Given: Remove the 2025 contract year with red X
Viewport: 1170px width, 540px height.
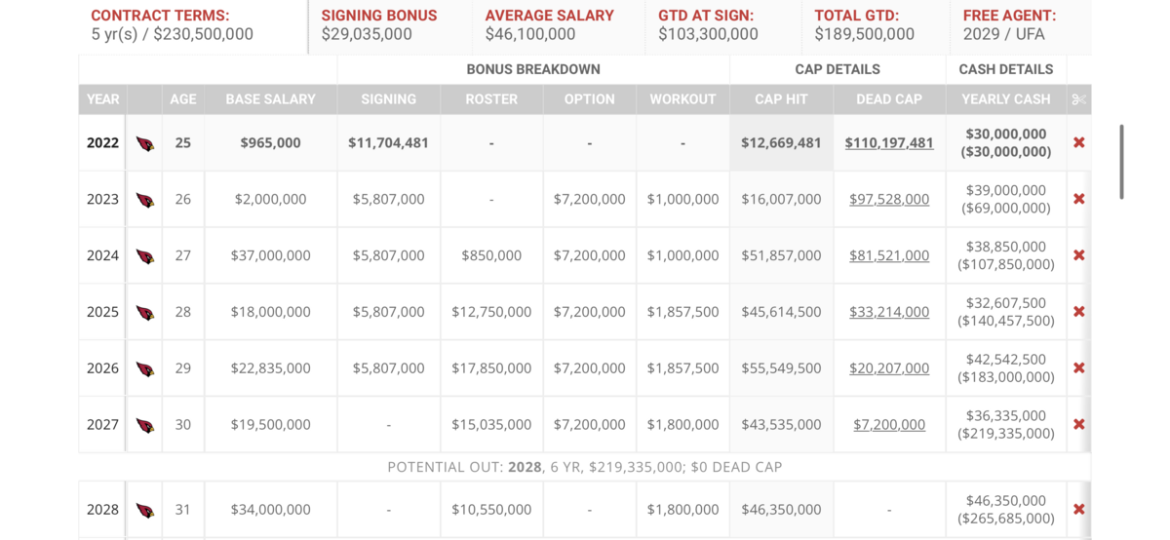Looking at the screenshot, I should (x=1078, y=312).
